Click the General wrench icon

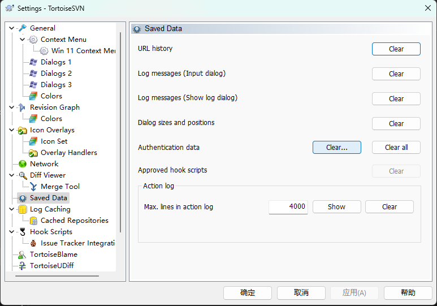pyautogui.click(x=22, y=28)
